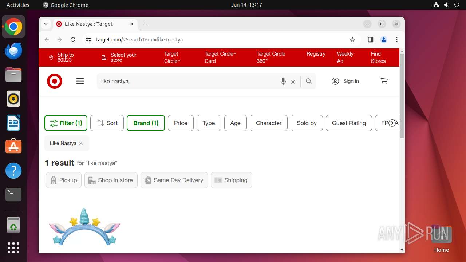Start voice search with microphone icon
The image size is (466, 262).
[283, 82]
